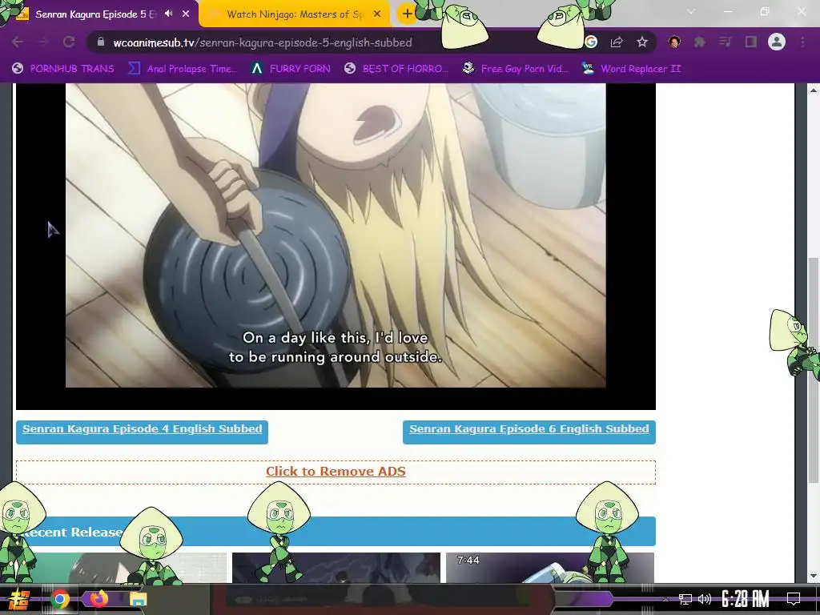Open the notification center
Image resolution: width=820 pixels, height=615 pixels.
pyautogui.click(x=794, y=599)
